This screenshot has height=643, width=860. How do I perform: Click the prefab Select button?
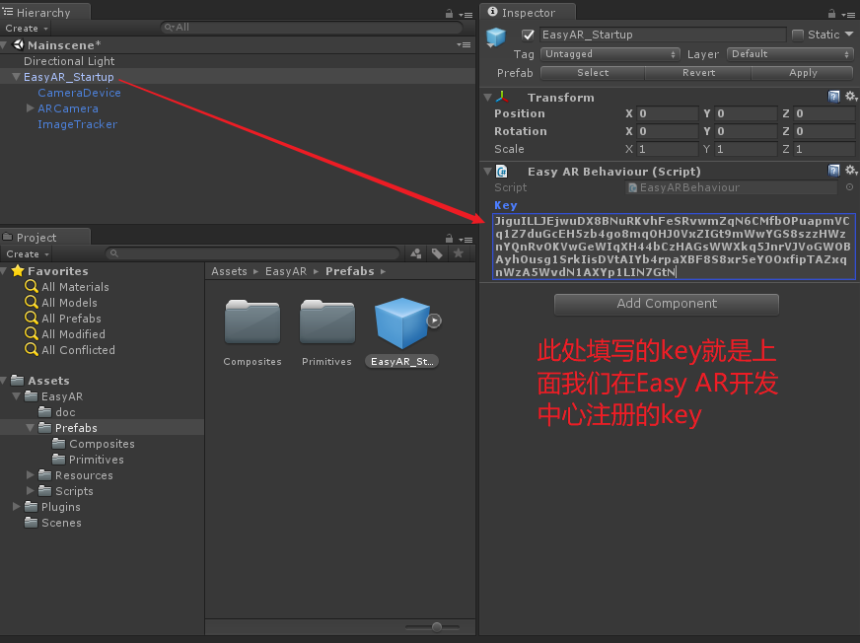[593, 73]
